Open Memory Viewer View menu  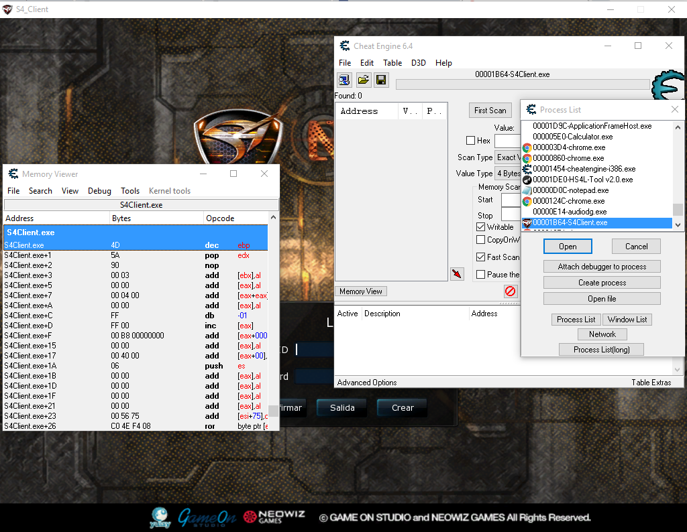[x=70, y=191]
